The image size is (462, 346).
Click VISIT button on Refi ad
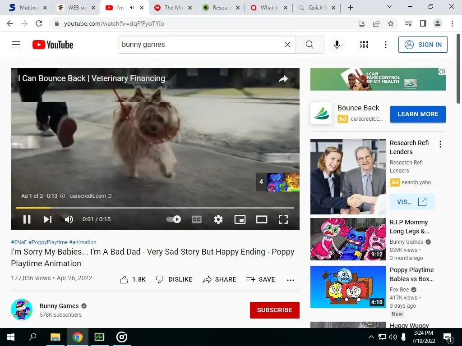point(412,202)
